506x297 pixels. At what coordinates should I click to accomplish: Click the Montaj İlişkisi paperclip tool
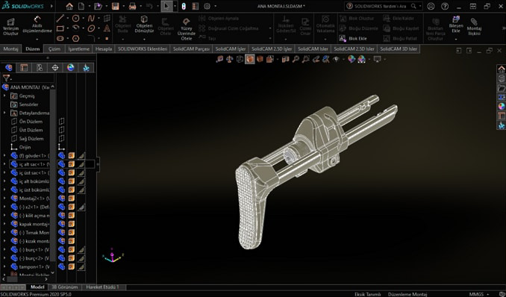(474, 26)
